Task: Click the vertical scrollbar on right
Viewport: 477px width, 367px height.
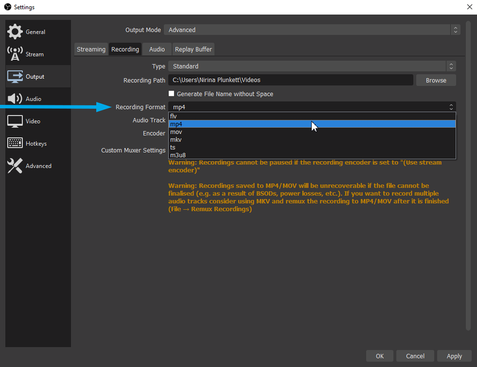Action: click(x=468, y=175)
